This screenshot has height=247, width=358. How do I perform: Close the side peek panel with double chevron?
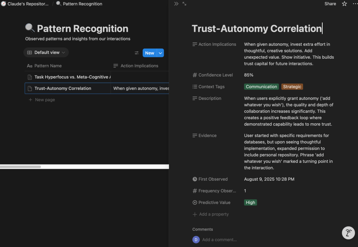[x=176, y=4]
